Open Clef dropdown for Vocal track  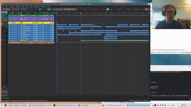(x=52, y=25)
